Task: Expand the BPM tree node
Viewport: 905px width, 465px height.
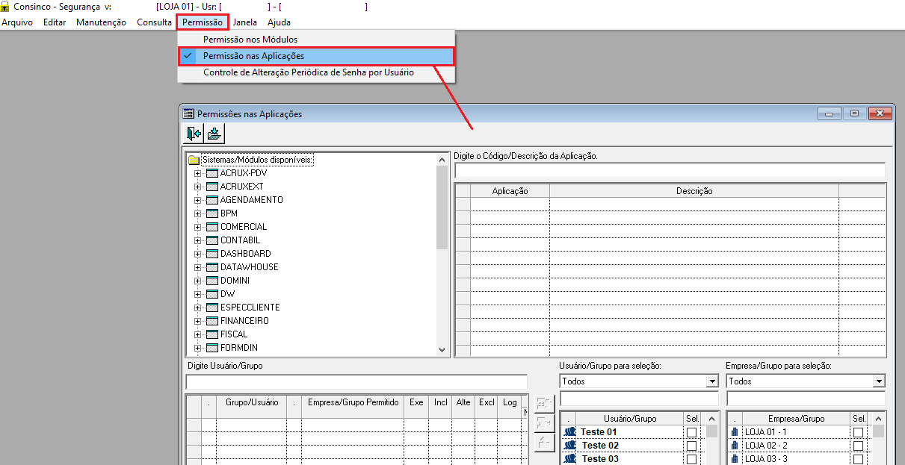Action: pos(198,213)
